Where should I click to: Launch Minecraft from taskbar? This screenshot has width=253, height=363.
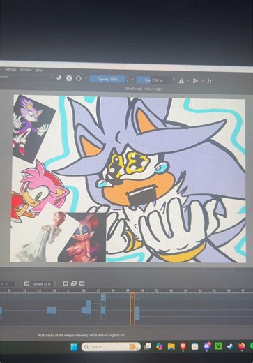coord(218,346)
